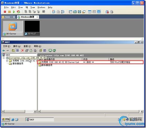Image resolution: width=146 pixels, height=128 pixels.
Task: Switch to the Windows部署 tab
Action: coord(27,17)
